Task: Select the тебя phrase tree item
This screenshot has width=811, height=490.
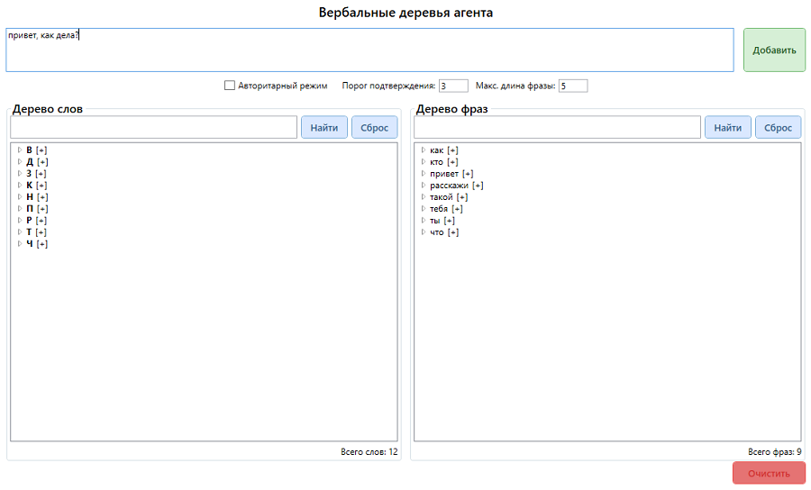Action: (439, 208)
